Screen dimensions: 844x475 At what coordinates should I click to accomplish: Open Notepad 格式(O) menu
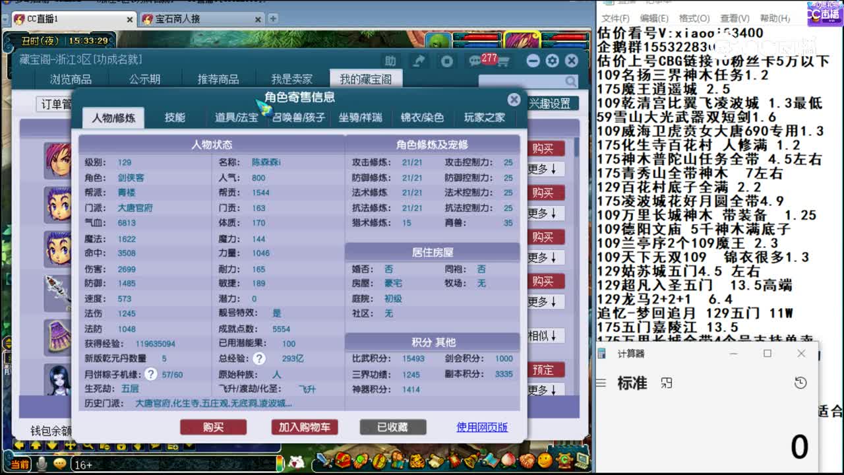coord(693,18)
